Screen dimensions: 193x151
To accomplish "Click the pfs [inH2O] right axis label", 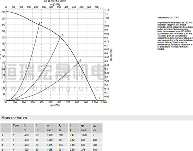I will click(x=111, y=55).
